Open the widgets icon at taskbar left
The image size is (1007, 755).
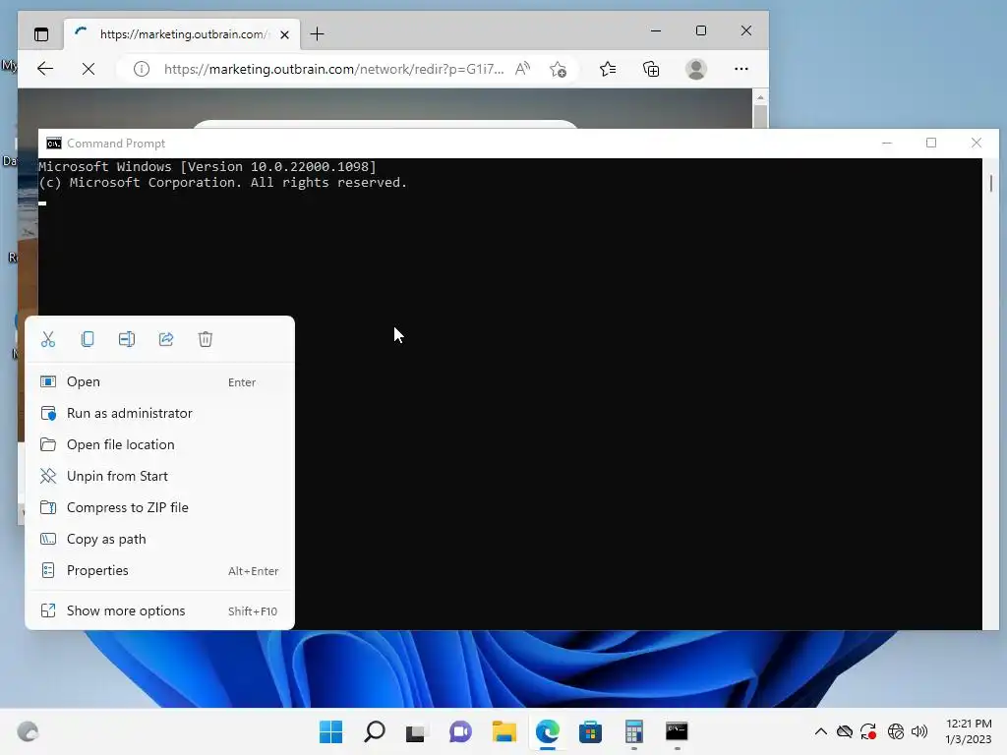[28, 731]
